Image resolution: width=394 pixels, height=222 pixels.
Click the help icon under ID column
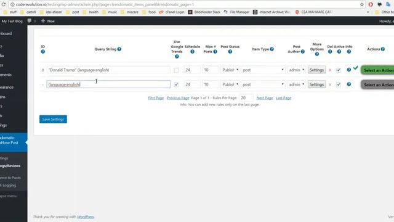(x=43, y=52)
